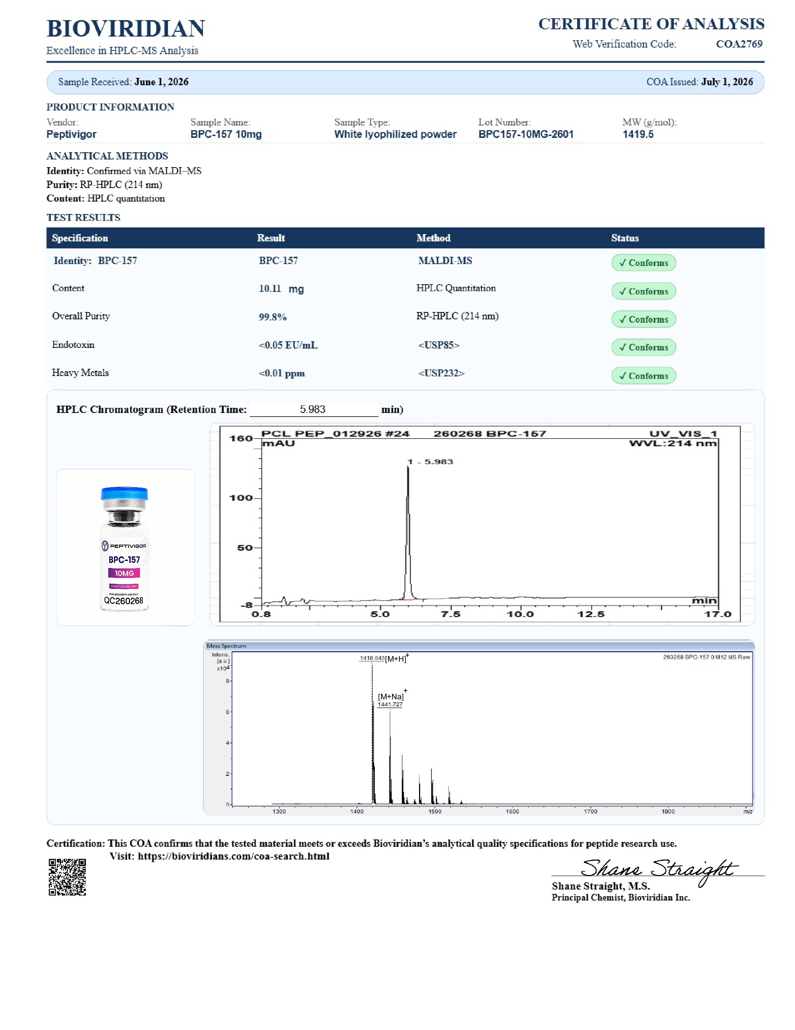Click the "Method" column header

pos(433,238)
